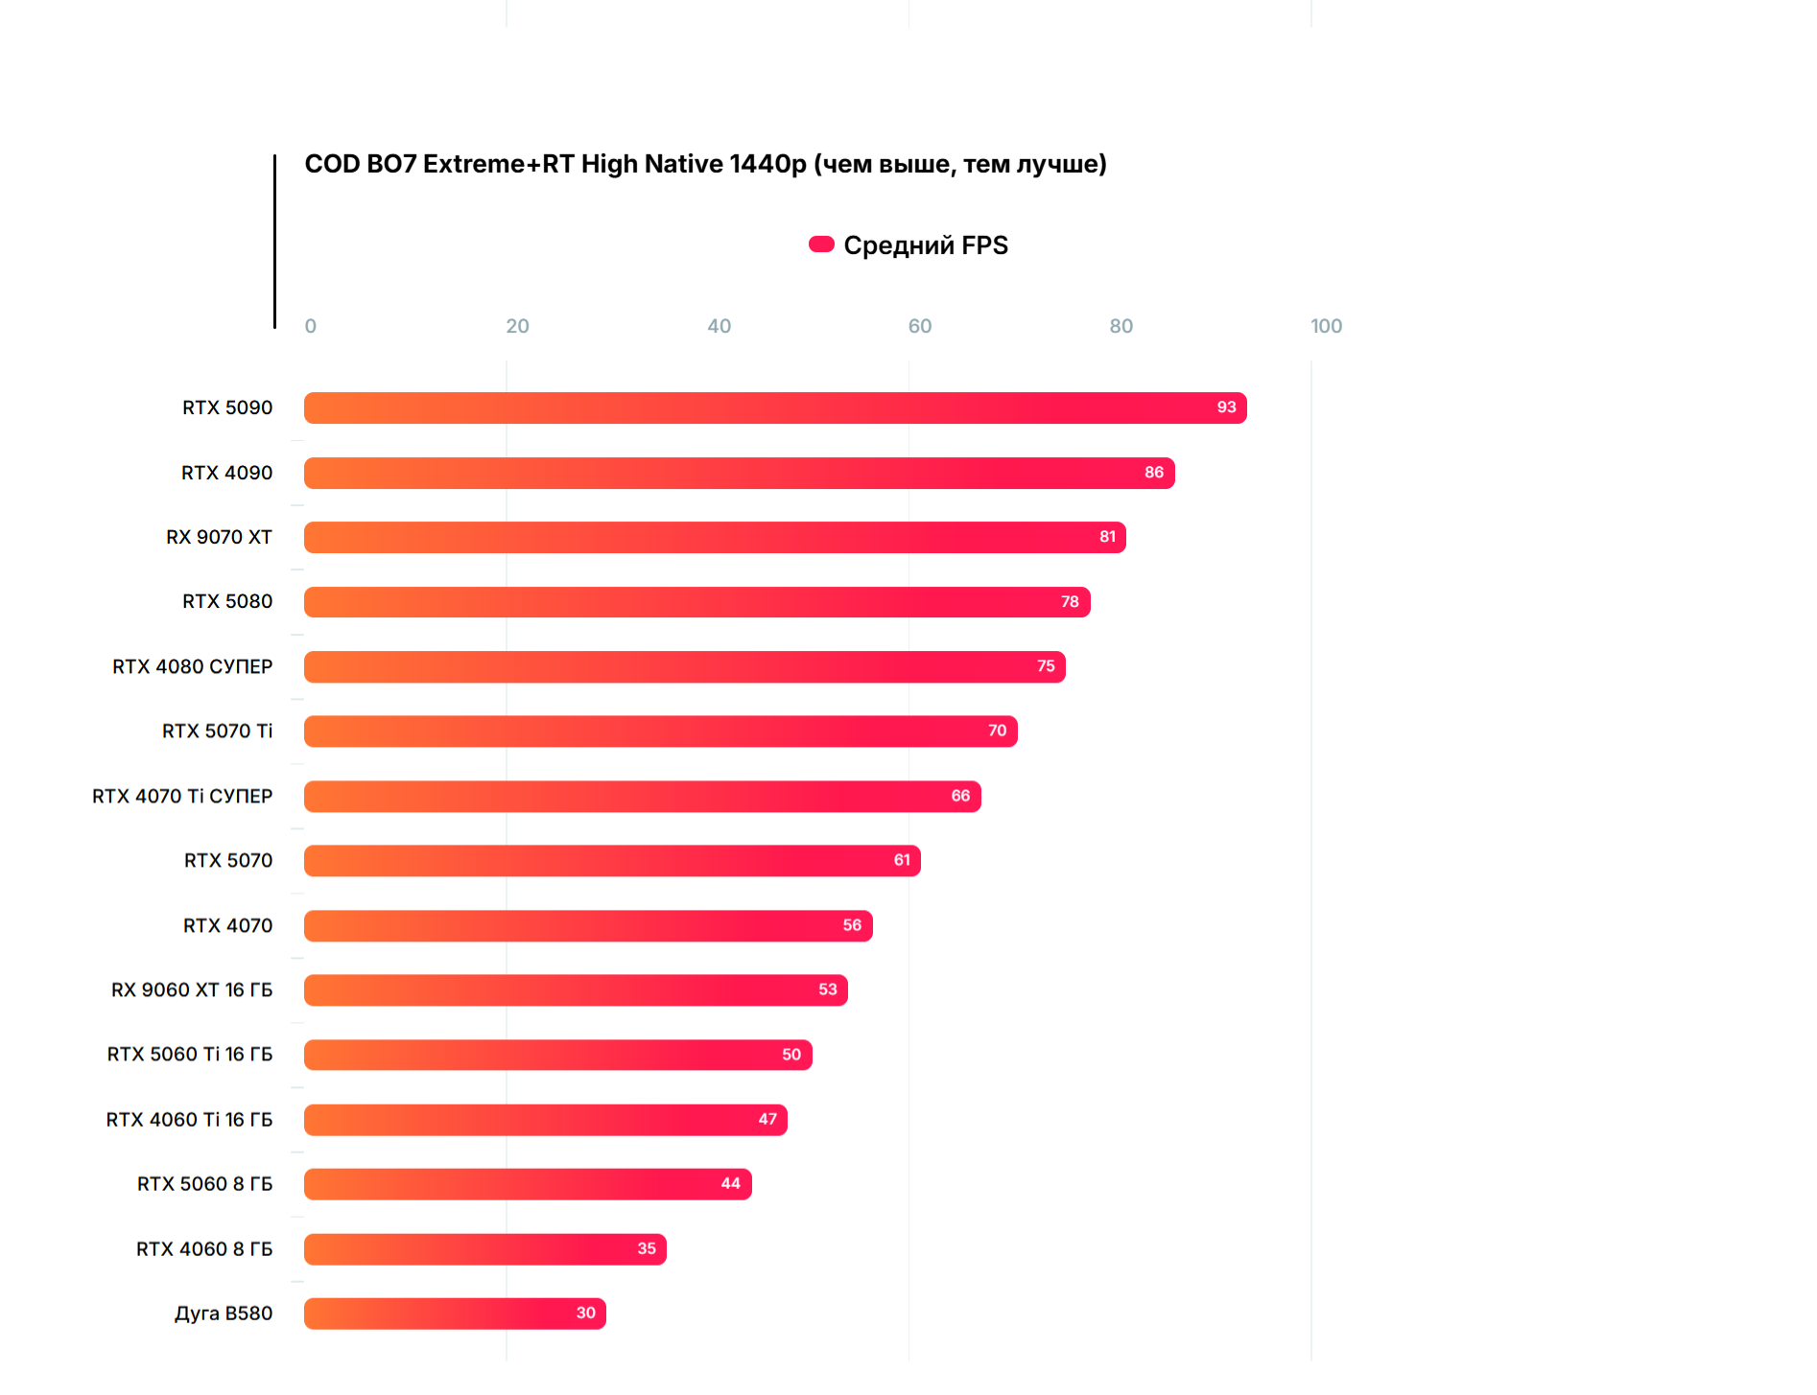
Task: Click the RTX 5060 Ti 16 ГБ label
Action: (190, 1055)
